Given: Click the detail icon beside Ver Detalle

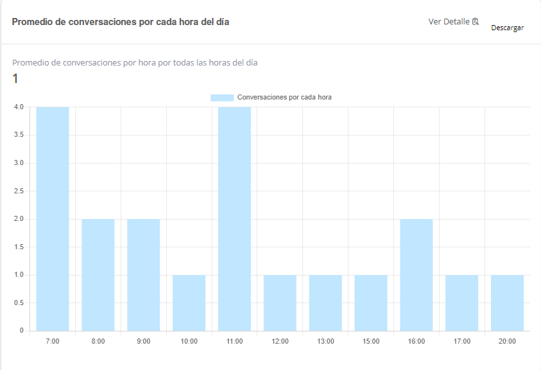Looking at the screenshot, I should [476, 22].
